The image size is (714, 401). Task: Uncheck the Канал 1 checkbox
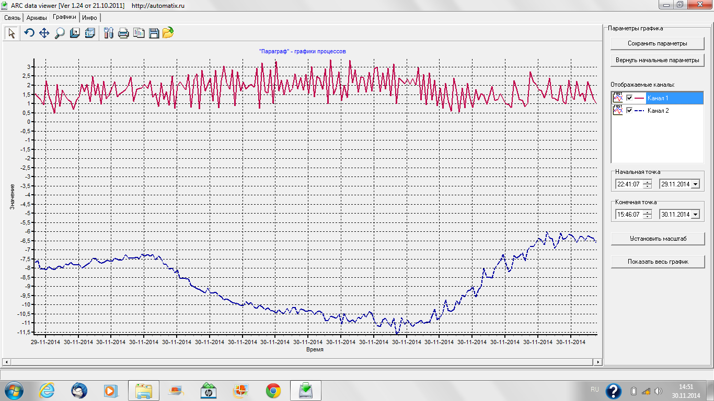coord(629,98)
